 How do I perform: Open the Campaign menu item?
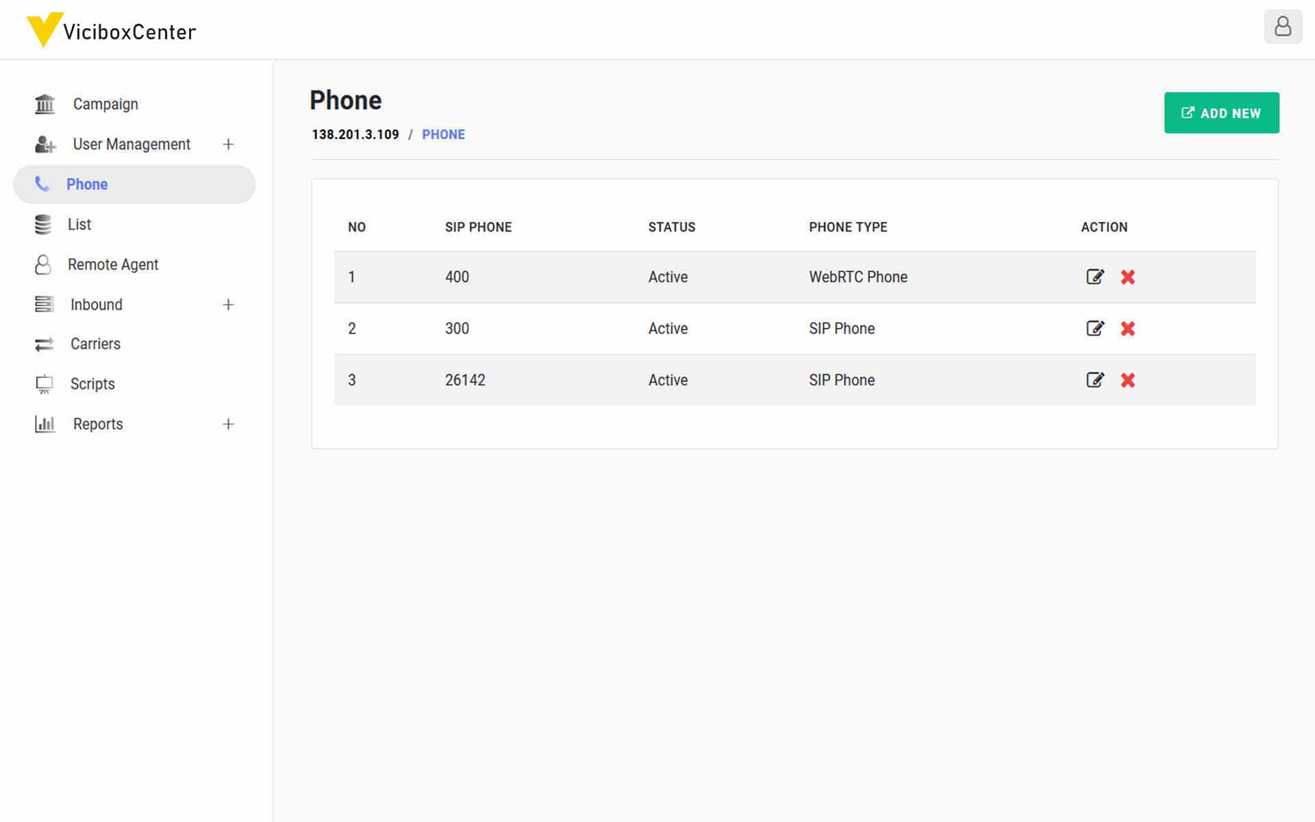click(x=105, y=104)
